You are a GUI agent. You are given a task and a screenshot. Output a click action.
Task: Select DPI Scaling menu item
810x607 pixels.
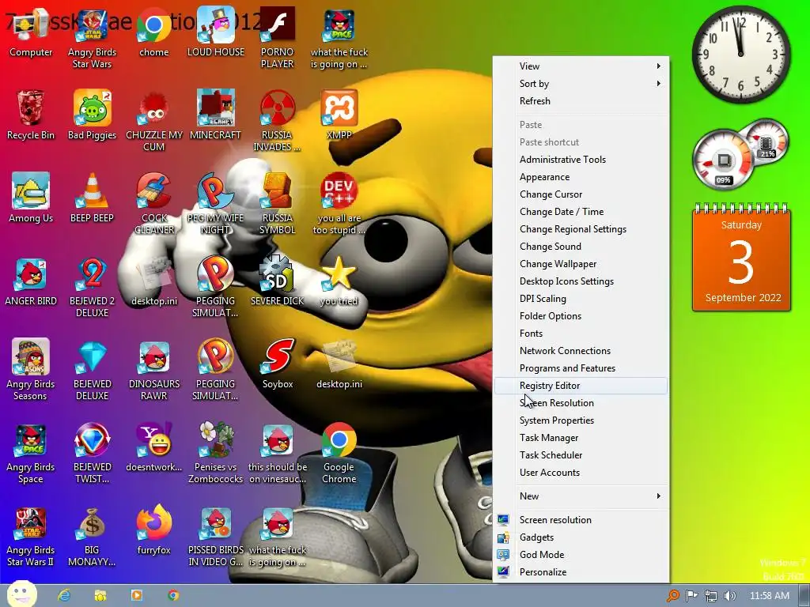[581, 299]
